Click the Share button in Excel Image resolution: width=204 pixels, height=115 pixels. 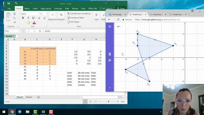(121, 8)
